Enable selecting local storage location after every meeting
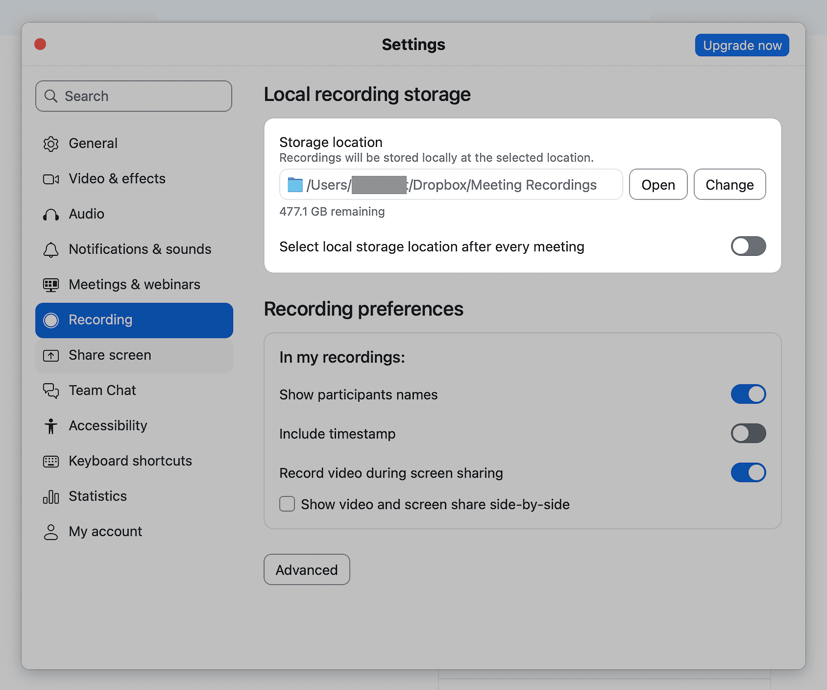This screenshot has height=690, width=827. (x=748, y=246)
